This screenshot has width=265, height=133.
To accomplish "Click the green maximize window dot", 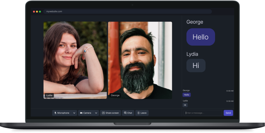I will point(40,12).
